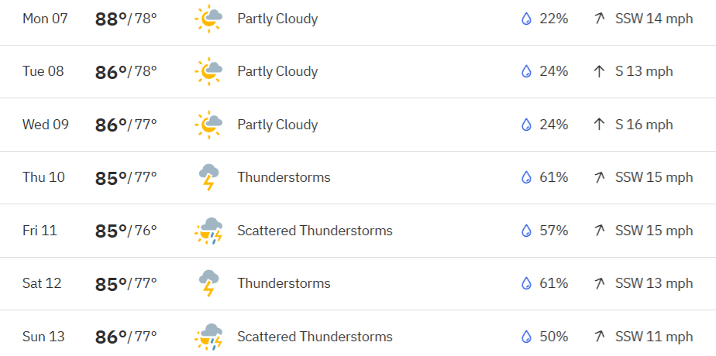Click the thunderstorm icon for Thu 10
The height and width of the screenshot is (356, 716).
[x=208, y=177]
